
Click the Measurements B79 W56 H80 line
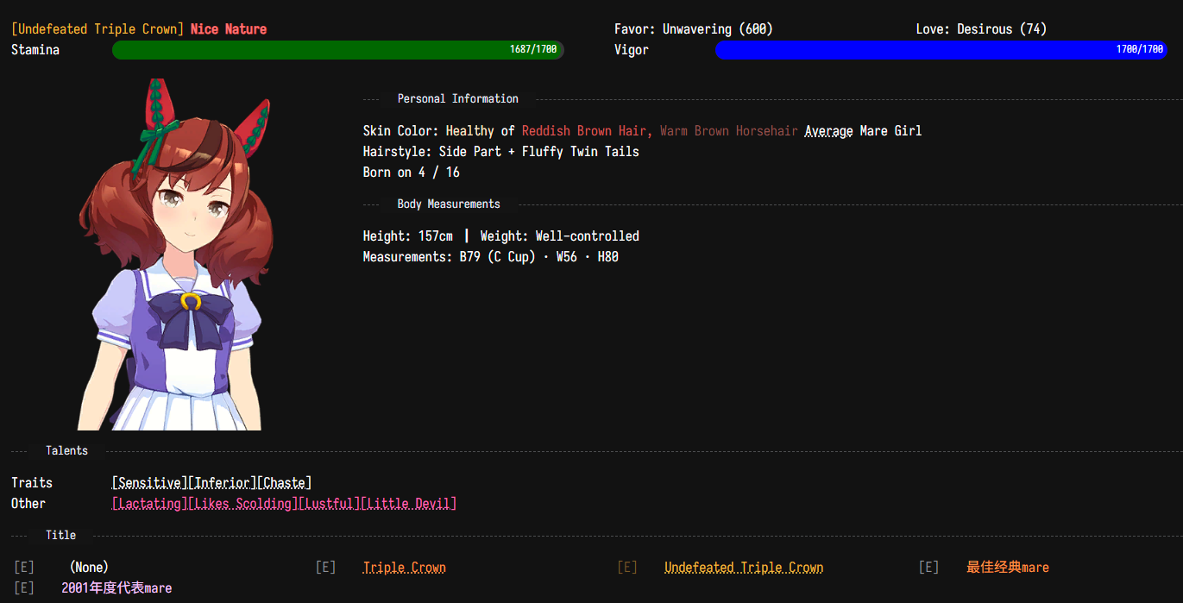491,257
